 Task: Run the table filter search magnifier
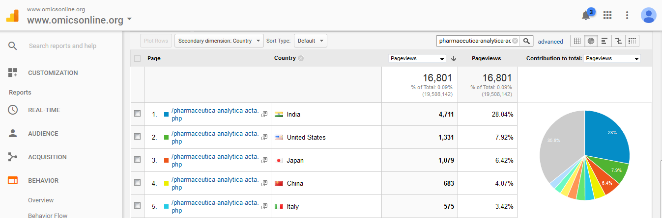coord(527,41)
